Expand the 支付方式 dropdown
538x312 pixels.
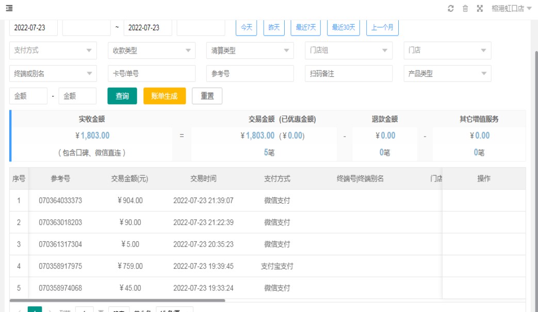click(53, 51)
